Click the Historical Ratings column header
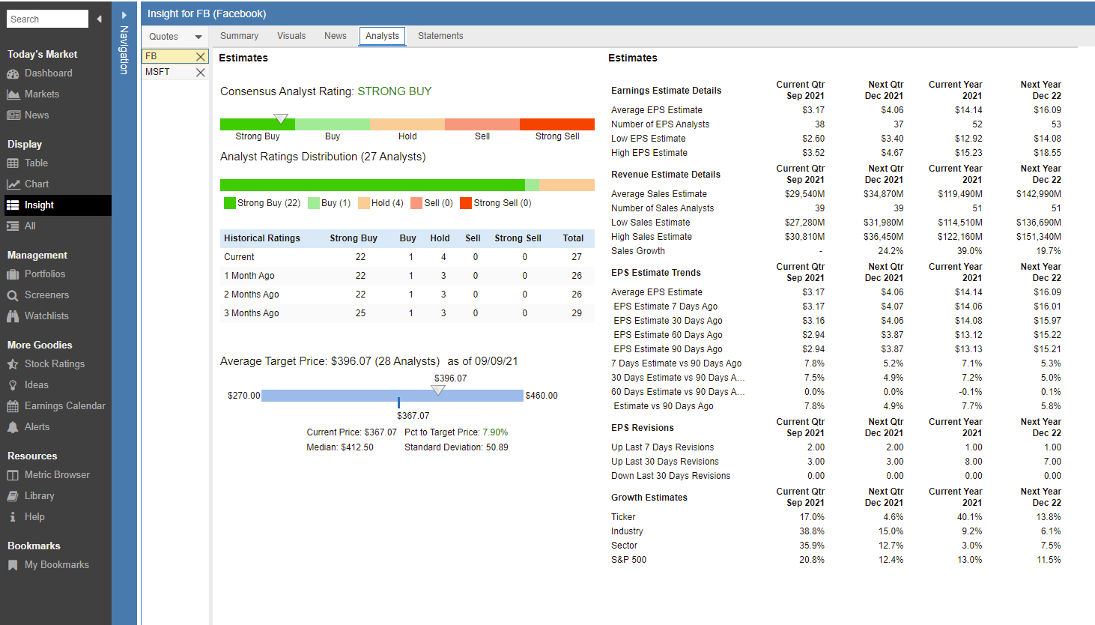1095x625 pixels. click(262, 238)
